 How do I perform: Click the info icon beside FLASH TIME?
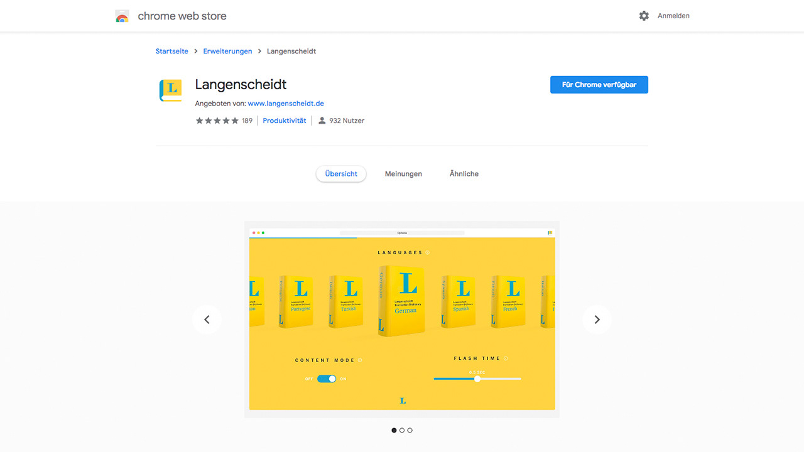(x=506, y=358)
